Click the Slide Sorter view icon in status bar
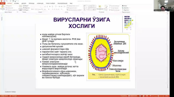The height and width of the screenshot is (97, 174). pos(144,96)
